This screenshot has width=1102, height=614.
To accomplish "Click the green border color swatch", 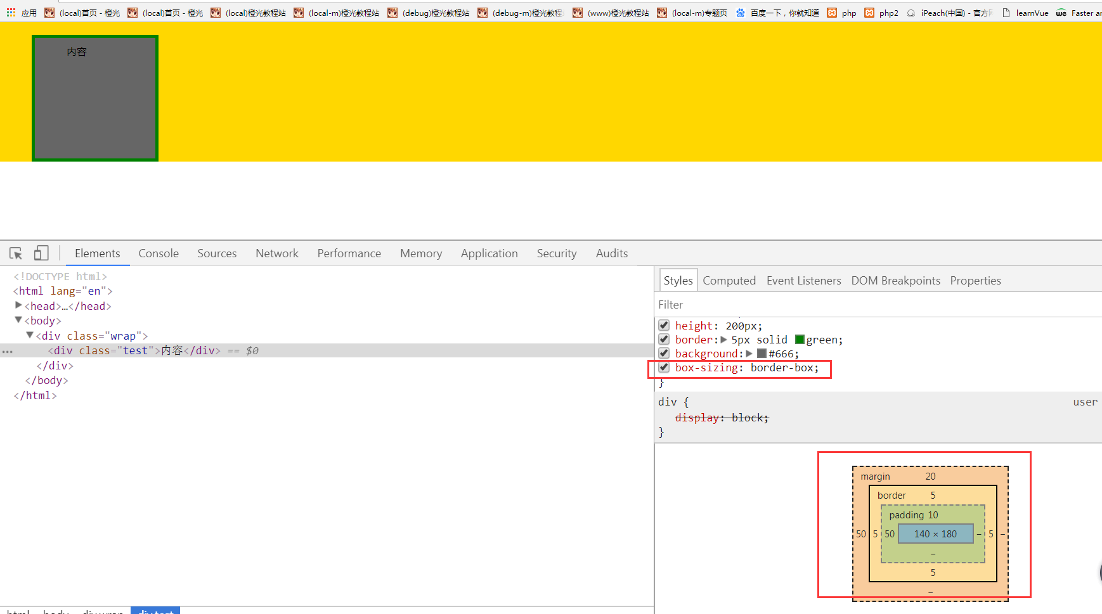I will point(800,340).
